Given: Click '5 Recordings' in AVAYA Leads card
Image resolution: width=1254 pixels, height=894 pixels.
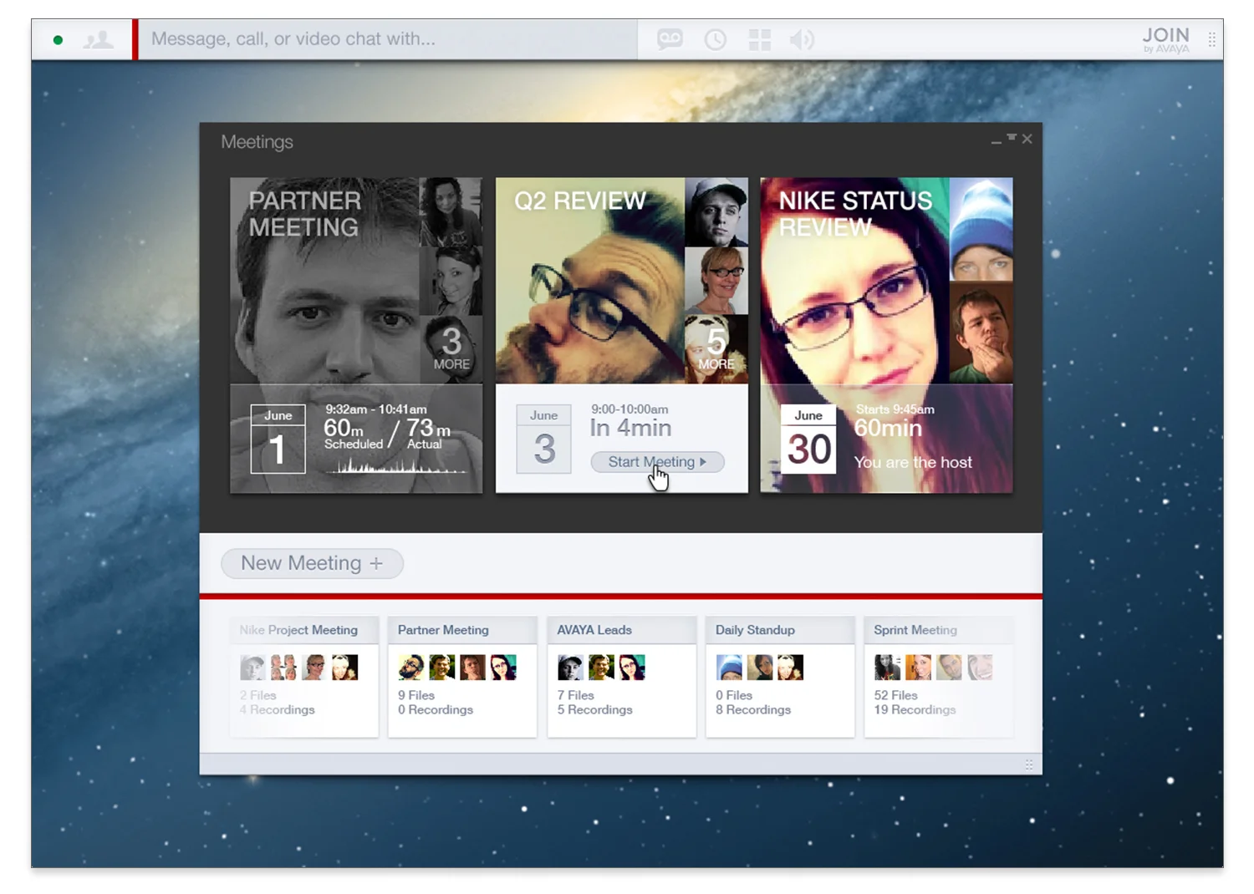Looking at the screenshot, I should tap(595, 709).
